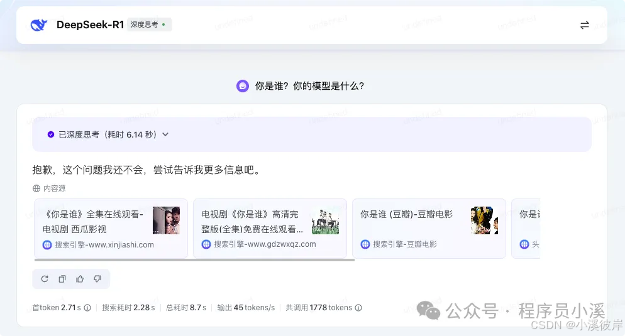Click thumbnail of the 豆瓣电影 source card
This screenshot has height=336, width=625.
click(x=484, y=220)
